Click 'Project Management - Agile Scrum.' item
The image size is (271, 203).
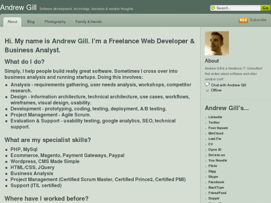coord(50,115)
